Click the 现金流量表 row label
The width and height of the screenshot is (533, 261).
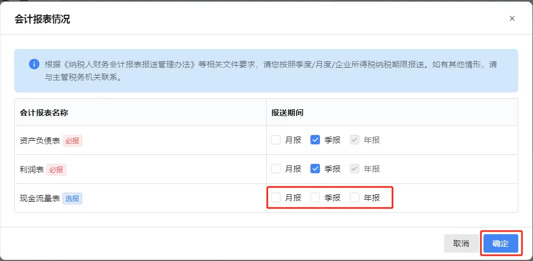click(x=40, y=198)
